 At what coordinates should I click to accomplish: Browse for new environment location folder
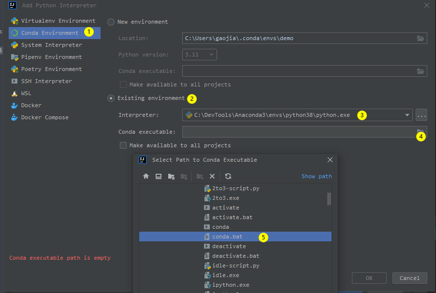421,38
